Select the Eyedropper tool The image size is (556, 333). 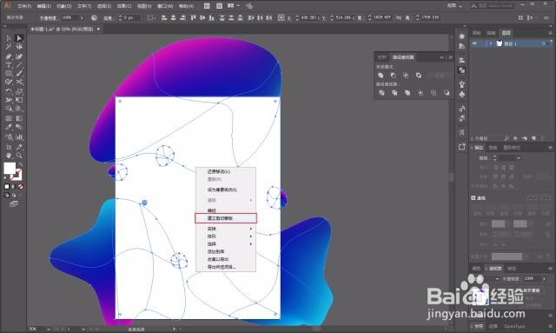coord(9,127)
